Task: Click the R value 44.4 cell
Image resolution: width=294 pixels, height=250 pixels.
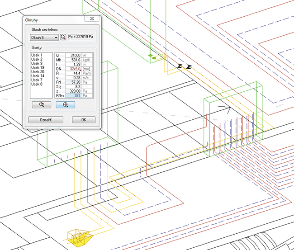Action: tap(73, 73)
